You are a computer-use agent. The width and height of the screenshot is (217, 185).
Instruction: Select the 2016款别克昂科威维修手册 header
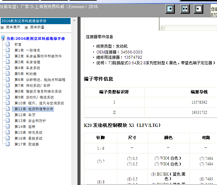click(35, 21)
